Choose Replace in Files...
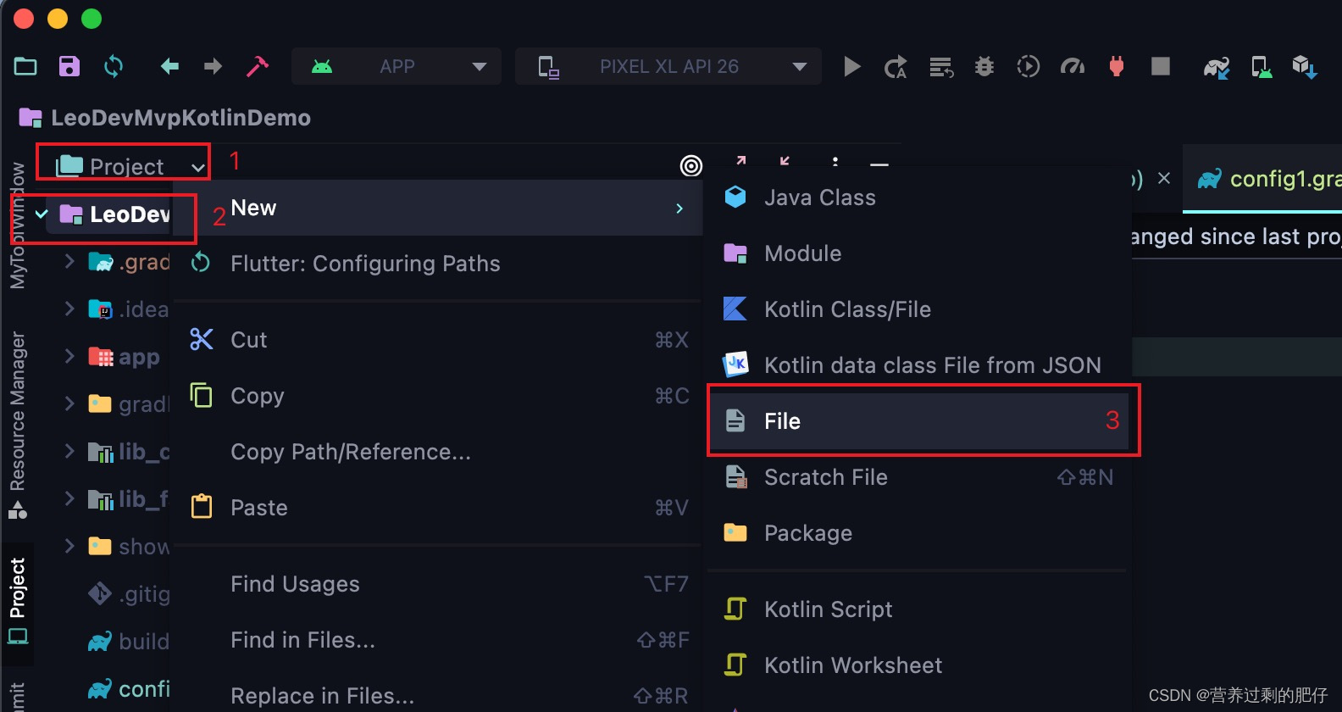Screen dimensions: 1342x712 click(x=437, y=696)
